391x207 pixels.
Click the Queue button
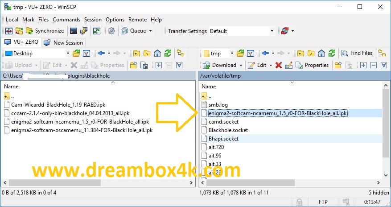point(134,31)
